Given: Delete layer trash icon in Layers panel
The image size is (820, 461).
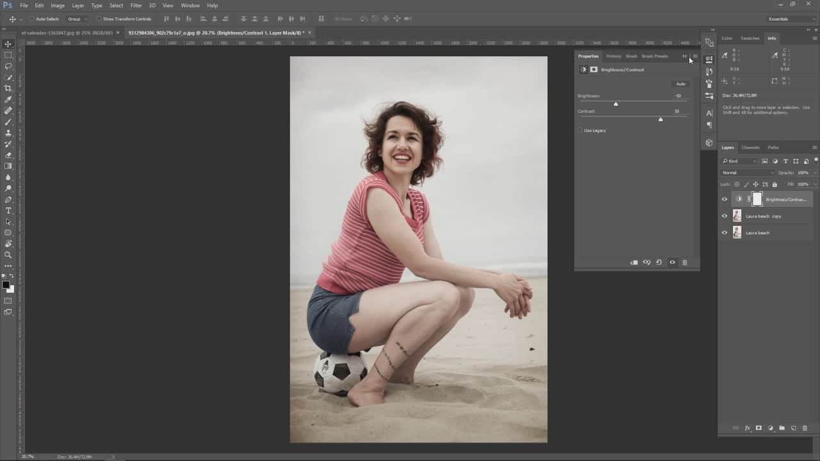Looking at the screenshot, I should (x=805, y=428).
